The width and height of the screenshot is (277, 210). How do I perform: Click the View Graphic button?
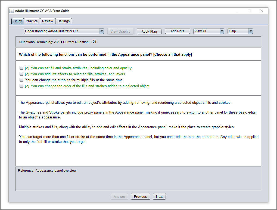pos(120,31)
